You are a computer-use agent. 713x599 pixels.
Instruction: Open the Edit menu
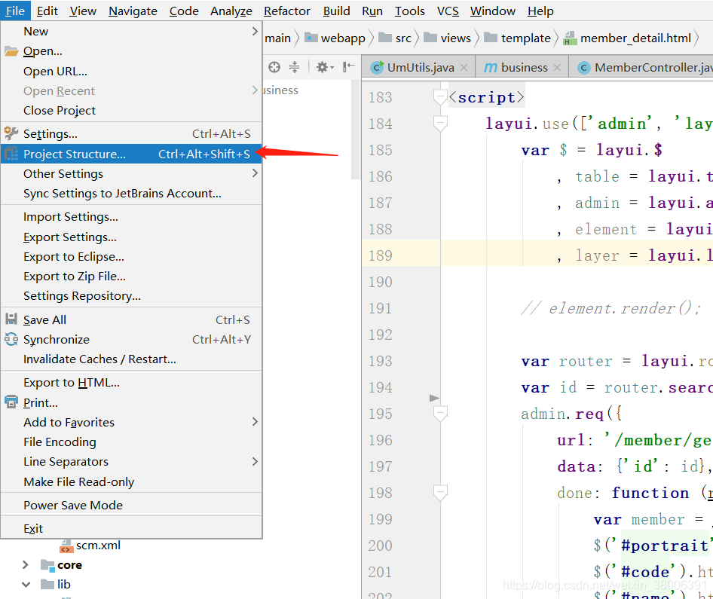(x=47, y=11)
